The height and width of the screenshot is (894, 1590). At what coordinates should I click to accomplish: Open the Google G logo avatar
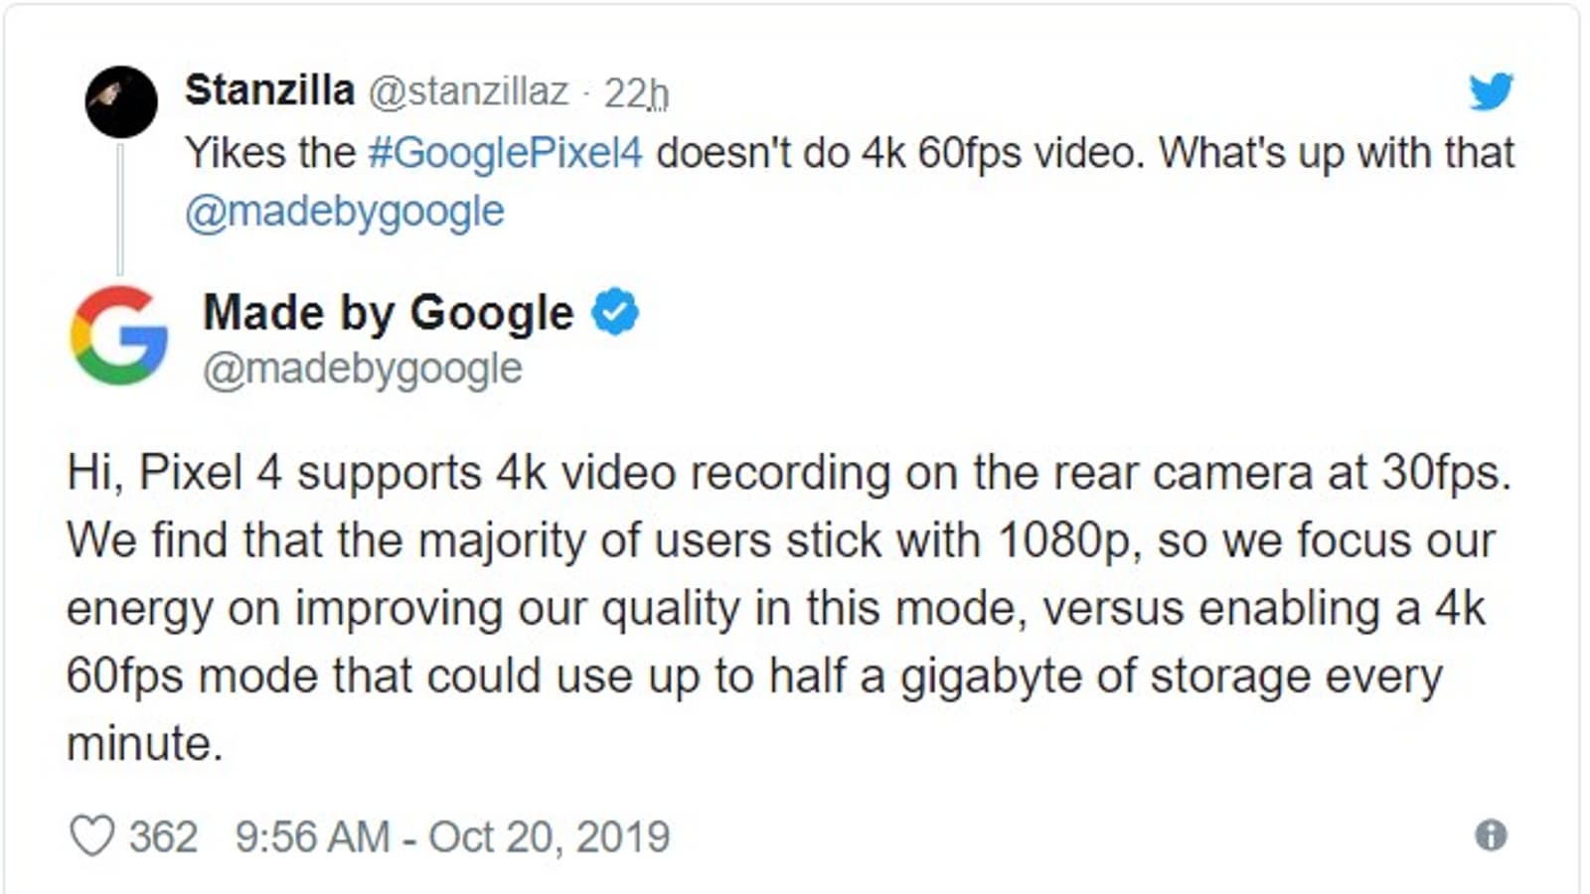[x=119, y=336]
